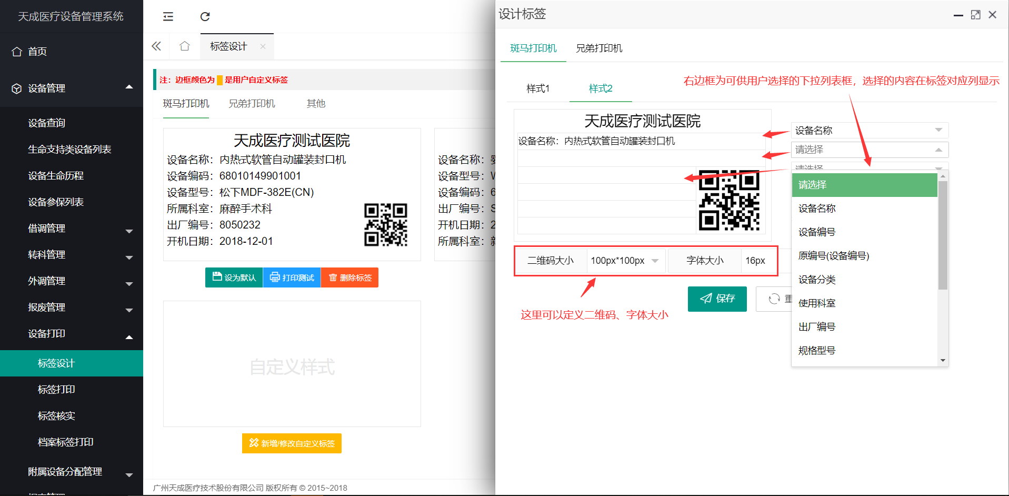Select 斑马打印机 tab in design dialog
Image resolution: width=1009 pixels, height=496 pixels.
(x=533, y=48)
